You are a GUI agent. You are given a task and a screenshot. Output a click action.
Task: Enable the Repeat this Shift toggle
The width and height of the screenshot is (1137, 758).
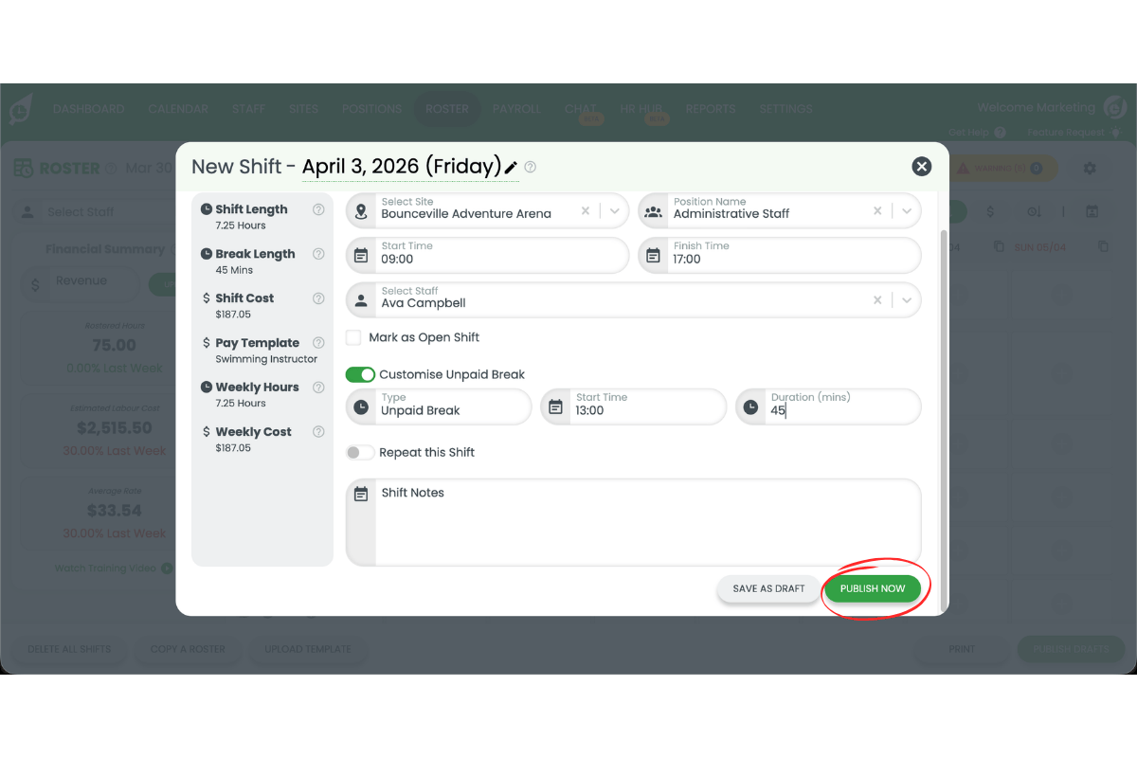360,452
